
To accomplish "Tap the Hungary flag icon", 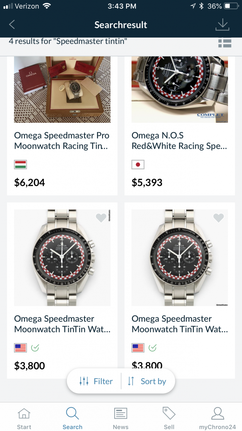I will pos(21,165).
